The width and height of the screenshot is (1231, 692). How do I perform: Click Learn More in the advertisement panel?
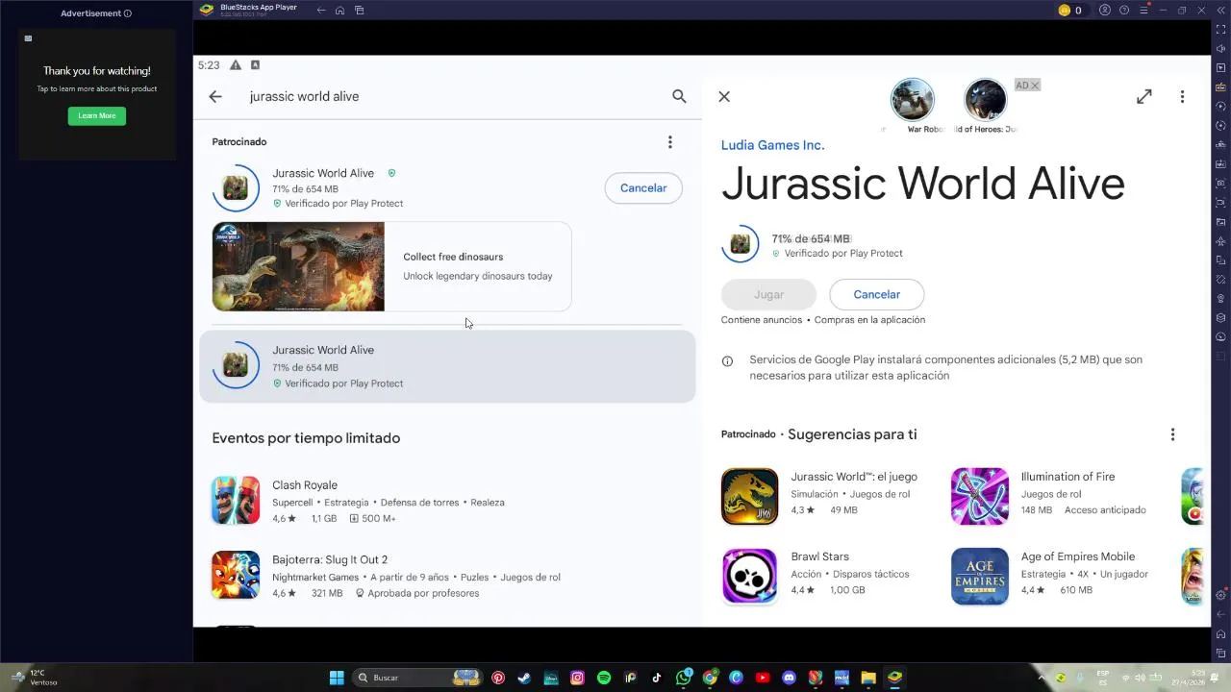tap(96, 115)
